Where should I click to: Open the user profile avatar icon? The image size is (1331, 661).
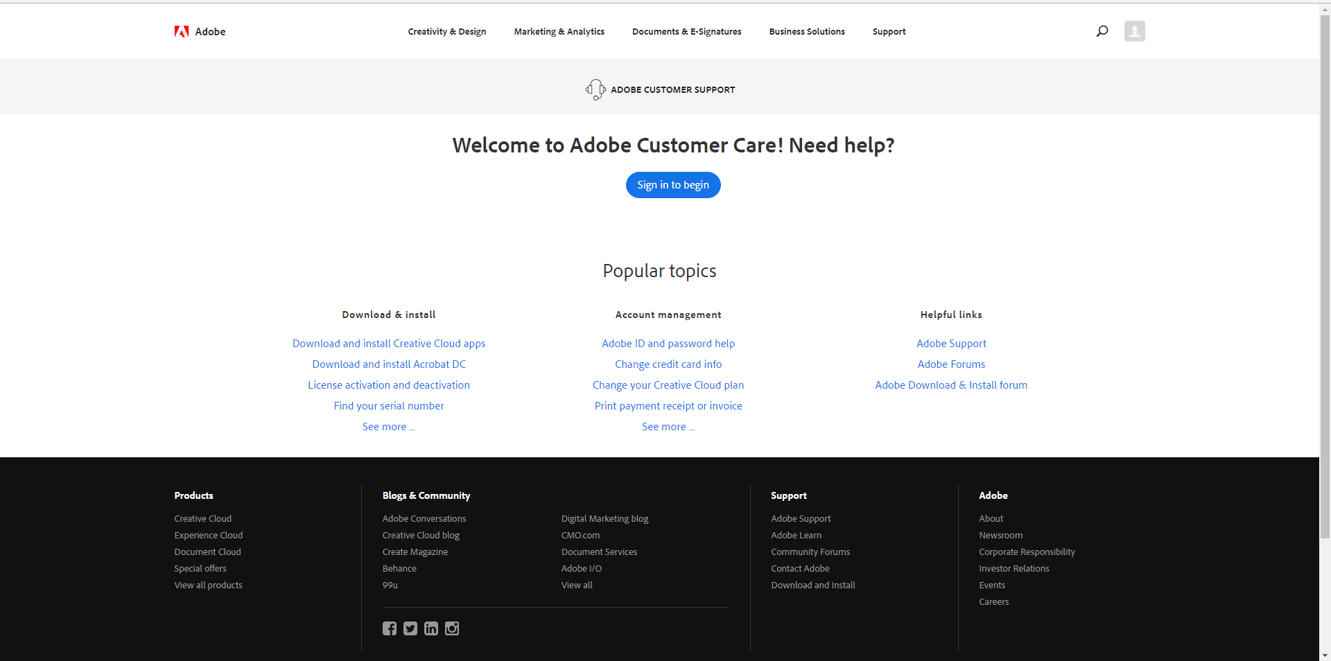tap(1135, 31)
